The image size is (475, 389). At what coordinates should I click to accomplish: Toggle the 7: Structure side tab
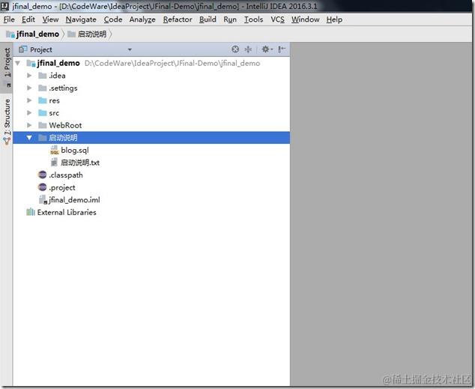coord(7,121)
